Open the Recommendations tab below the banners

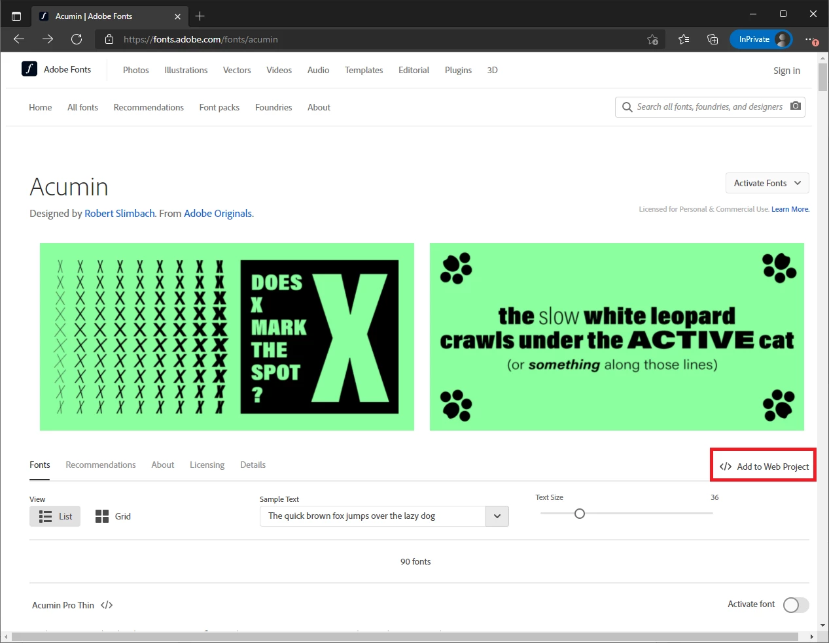(x=101, y=465)
